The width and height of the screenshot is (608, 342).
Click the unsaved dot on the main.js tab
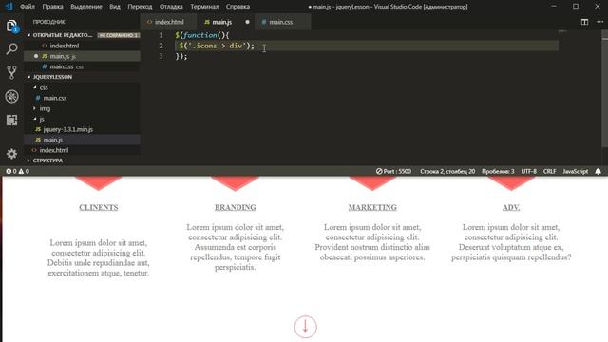[247, 22]
